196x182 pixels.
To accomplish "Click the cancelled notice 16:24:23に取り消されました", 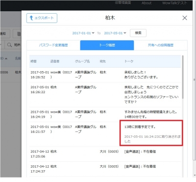I will 152,139.
